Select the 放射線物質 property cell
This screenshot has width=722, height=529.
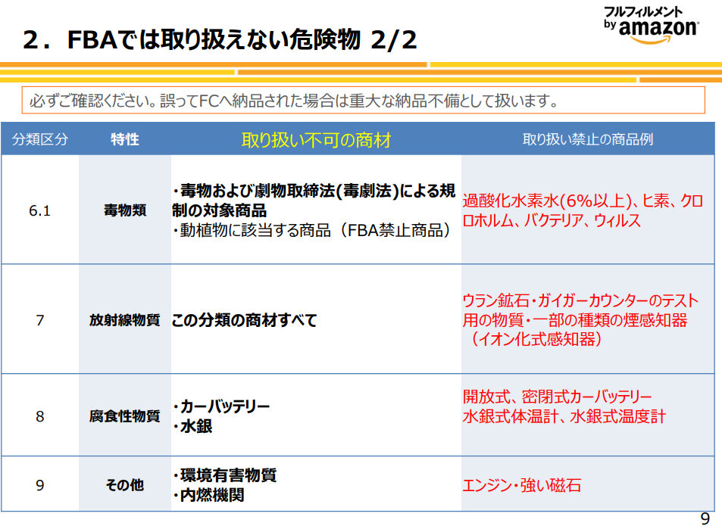[x=125, y=319]
